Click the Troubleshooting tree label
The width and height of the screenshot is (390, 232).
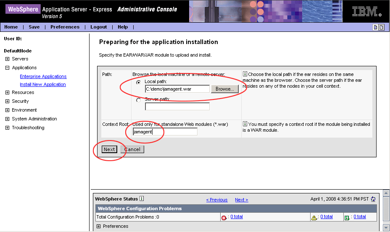point(28,128)
